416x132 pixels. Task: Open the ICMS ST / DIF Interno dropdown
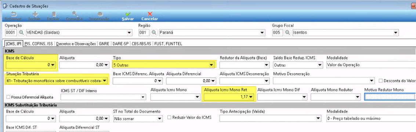[x=143, y=97]
